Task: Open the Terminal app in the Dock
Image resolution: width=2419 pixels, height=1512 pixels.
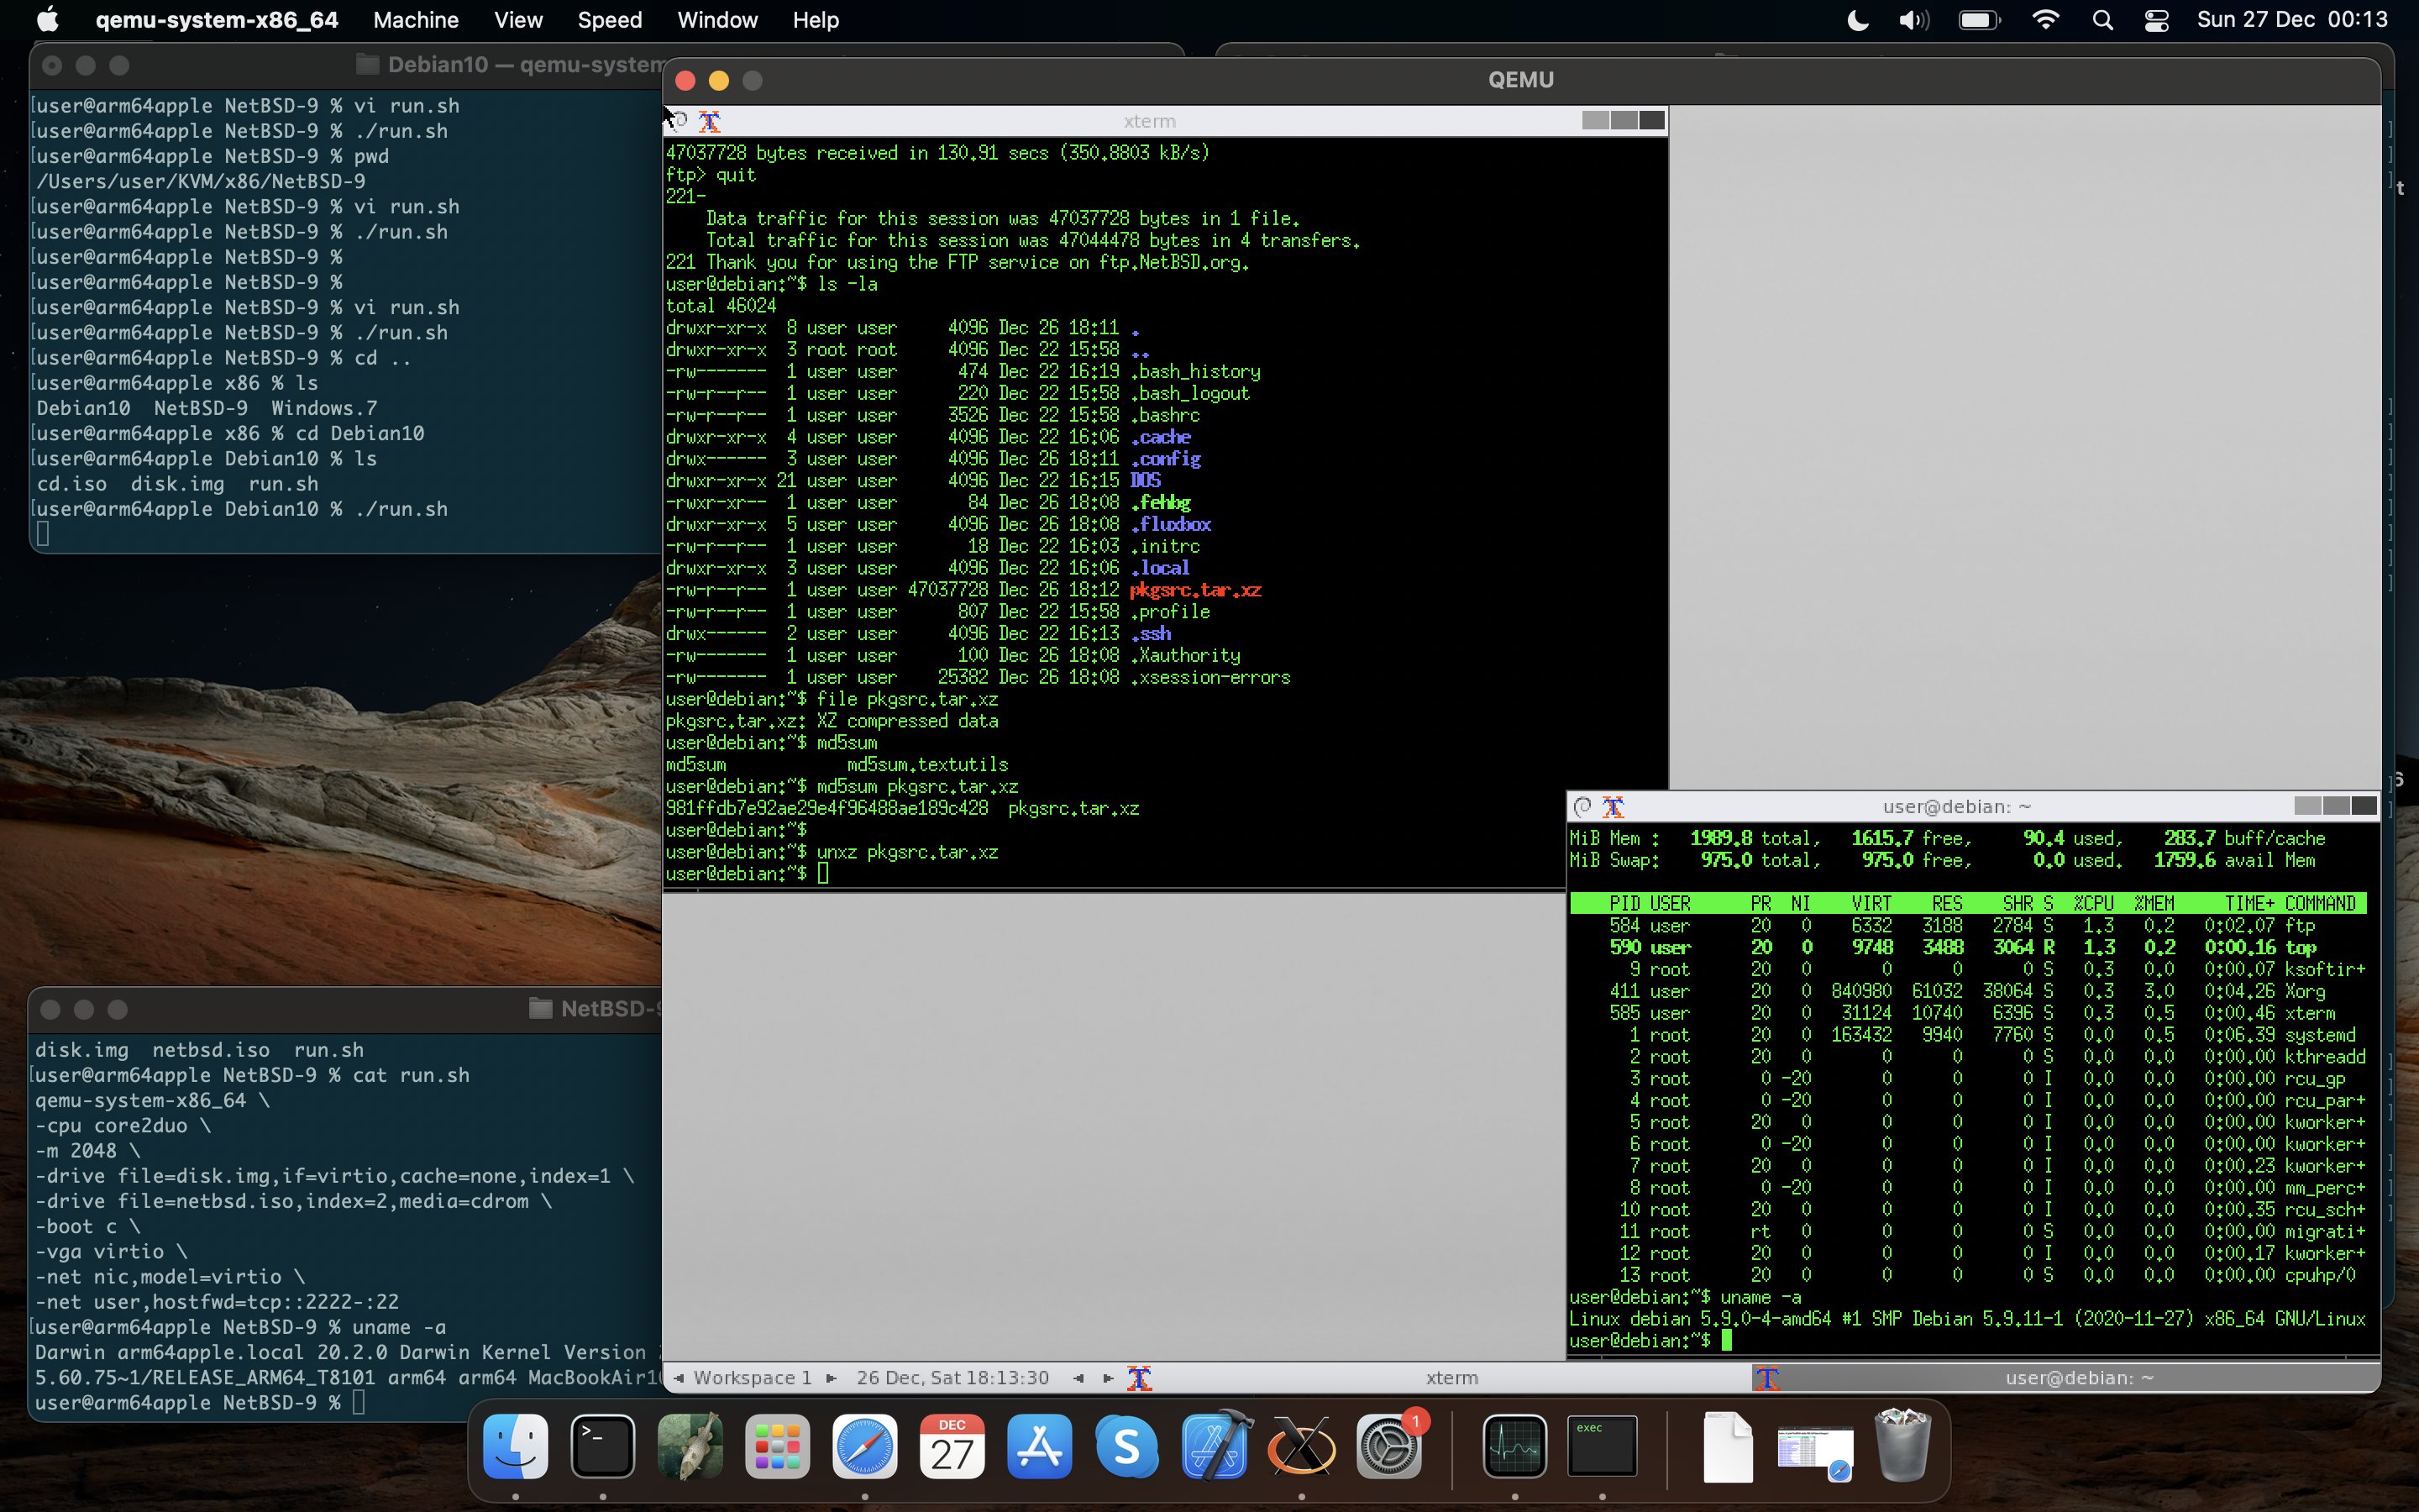Action: point(603,1447)
